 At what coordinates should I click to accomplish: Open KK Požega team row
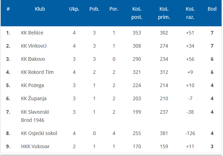[x=33, y=85]
